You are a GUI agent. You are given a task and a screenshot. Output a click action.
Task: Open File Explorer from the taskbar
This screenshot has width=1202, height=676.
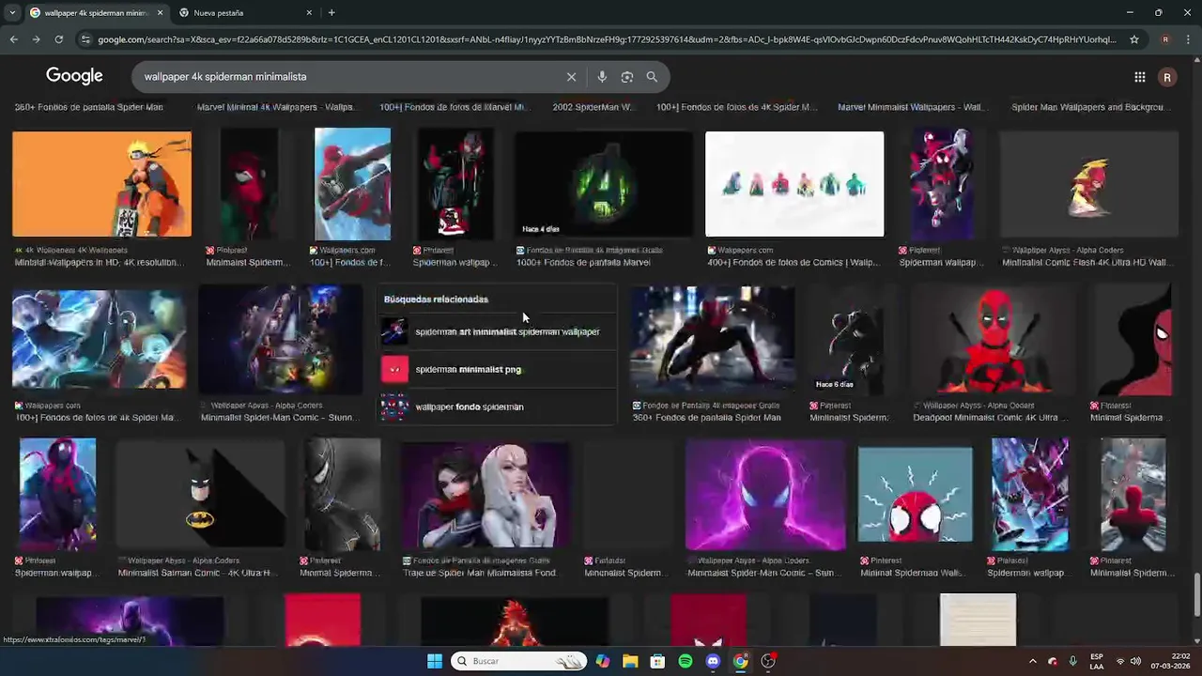[630, 661]
